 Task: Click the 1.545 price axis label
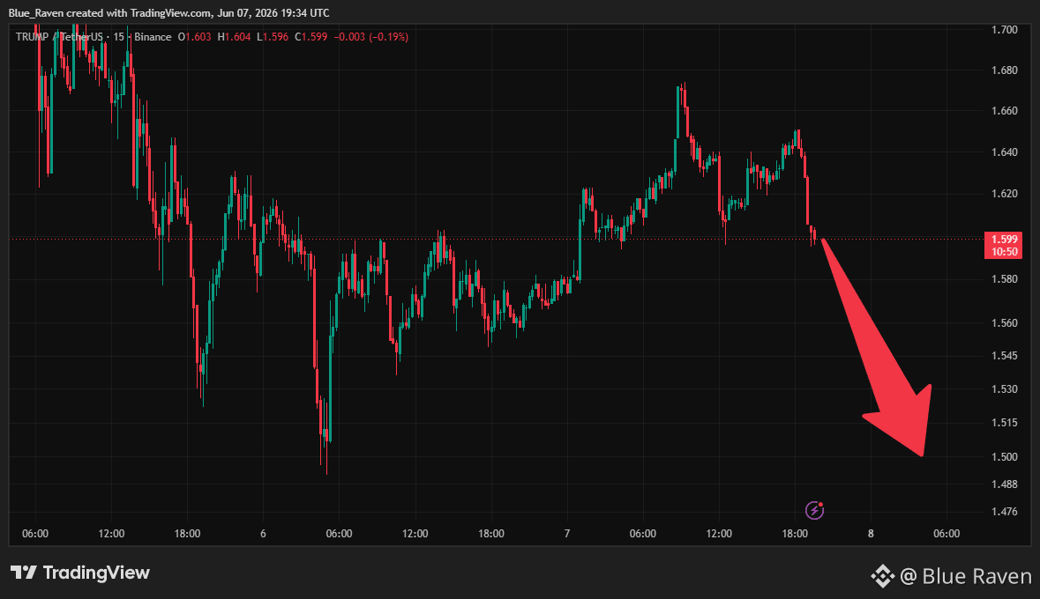click(1004, 356)
